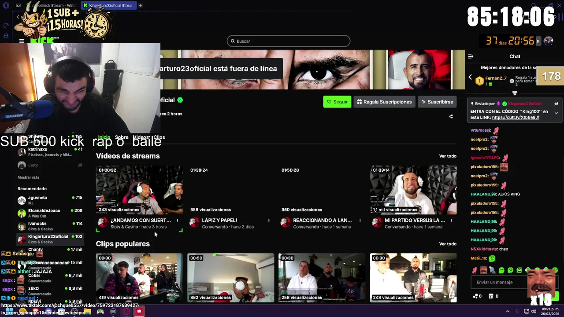Click the Suscribirse button
Image resolution: width=564 pixels, height=317 pixels.
pos(437,102)
